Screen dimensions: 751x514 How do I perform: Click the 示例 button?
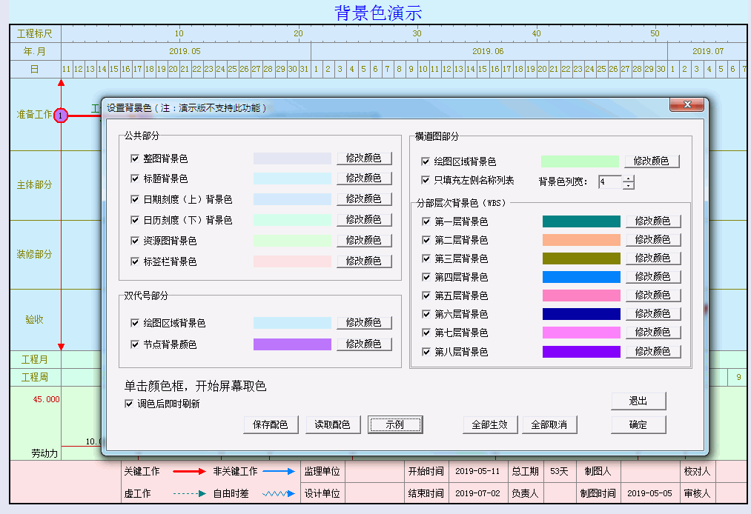click(395, 424)
